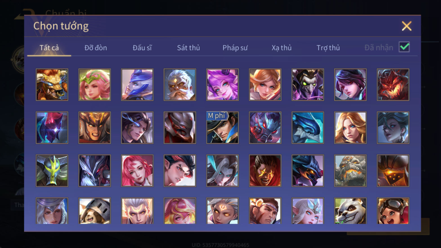Pick the purple-haired girl hero portrait
The height and width of the screenshot is (248, 441).
point(222,85)
